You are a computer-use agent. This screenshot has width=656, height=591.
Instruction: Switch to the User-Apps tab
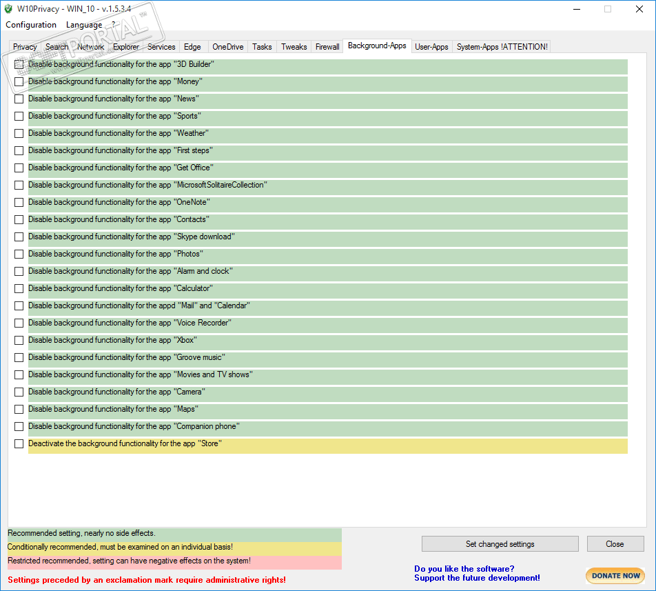431,47
